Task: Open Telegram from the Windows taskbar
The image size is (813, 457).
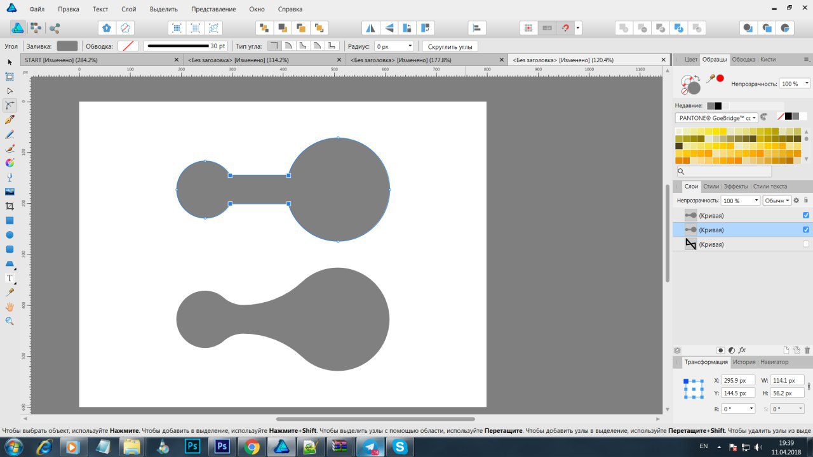Action: click(x=370, y=447)
